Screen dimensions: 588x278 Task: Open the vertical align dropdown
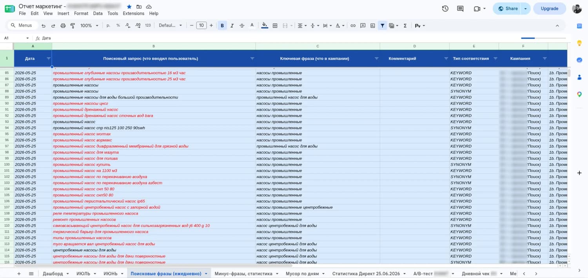[315, 25]
